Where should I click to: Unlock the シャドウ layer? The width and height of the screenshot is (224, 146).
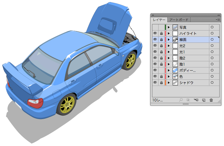pos(161,83)
